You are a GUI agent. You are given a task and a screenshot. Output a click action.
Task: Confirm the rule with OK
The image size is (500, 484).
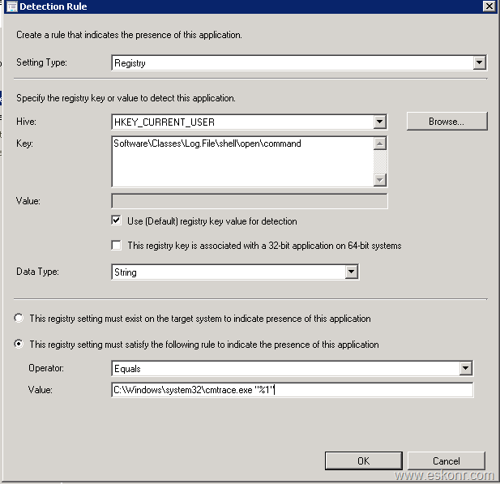click(x=364, y=460)
